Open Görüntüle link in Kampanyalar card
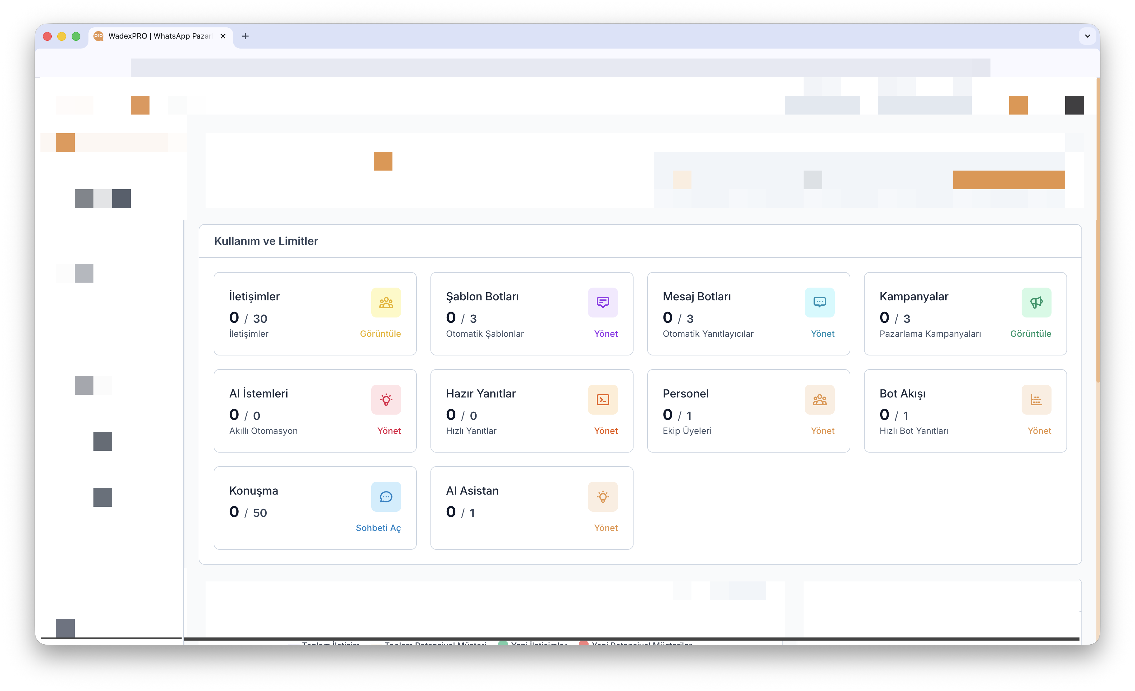This screenshot has height=691, width=1135. coord(1030,334)
